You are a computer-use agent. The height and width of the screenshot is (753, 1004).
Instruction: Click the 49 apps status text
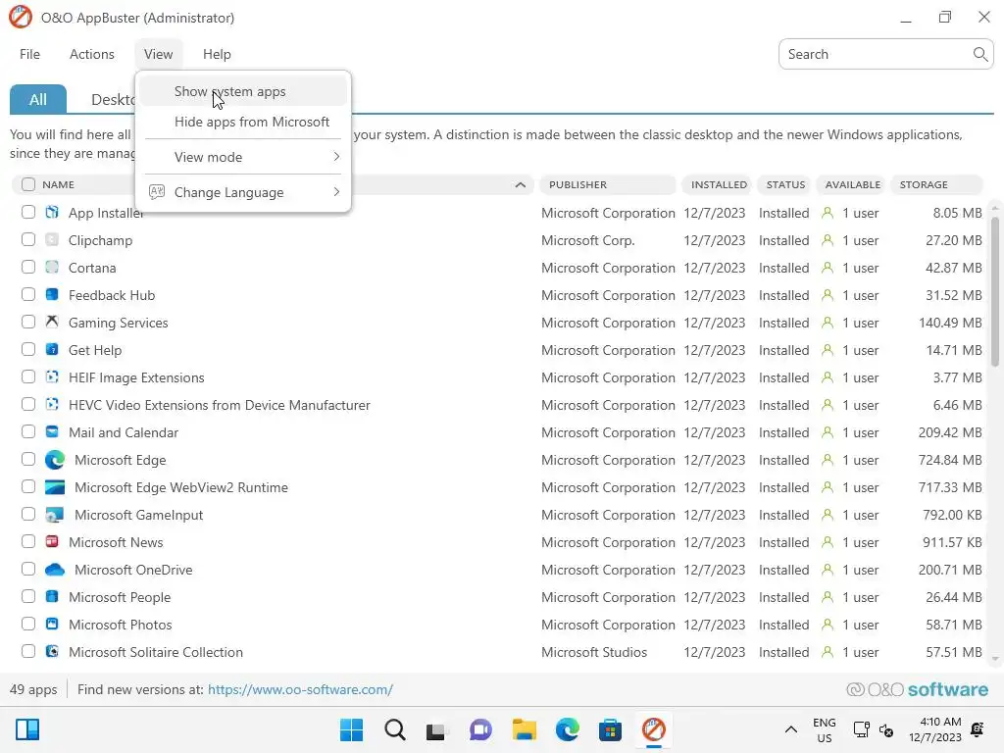[x=33, y=689]
